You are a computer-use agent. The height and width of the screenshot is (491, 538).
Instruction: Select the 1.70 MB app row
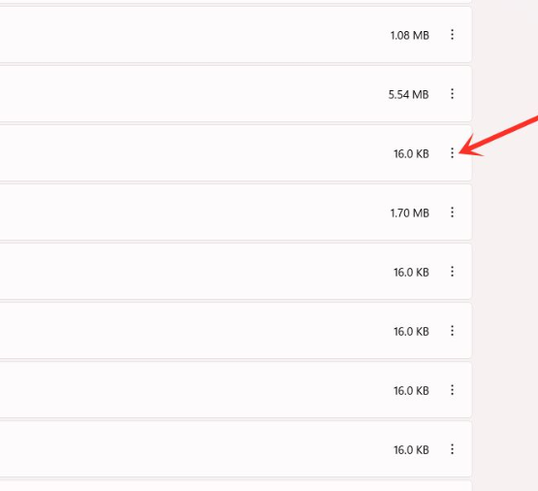pos(236,213)
